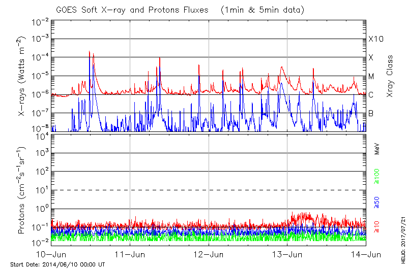407x269 pixels.
Task: Click the B class label on right axis
Action: [x=371, y=113]
